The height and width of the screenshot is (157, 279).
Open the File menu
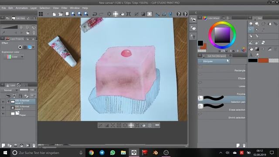4,8
